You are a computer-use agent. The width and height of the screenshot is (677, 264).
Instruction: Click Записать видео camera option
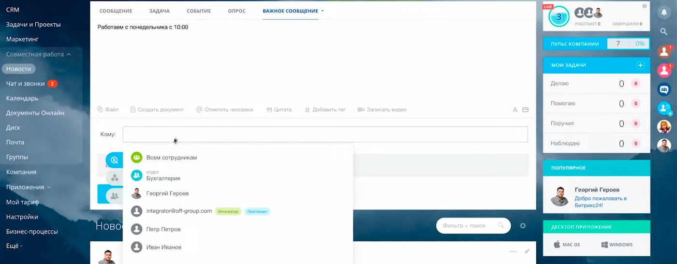tap(381, 110)
